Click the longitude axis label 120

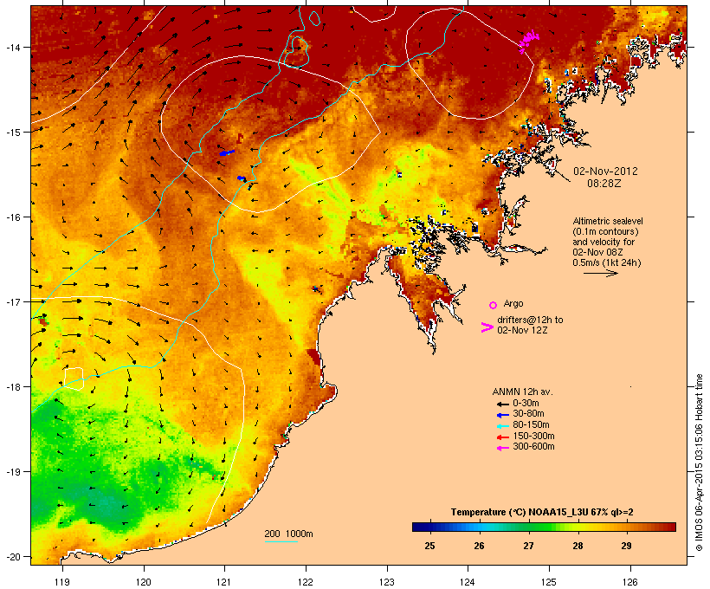(144, 582)
